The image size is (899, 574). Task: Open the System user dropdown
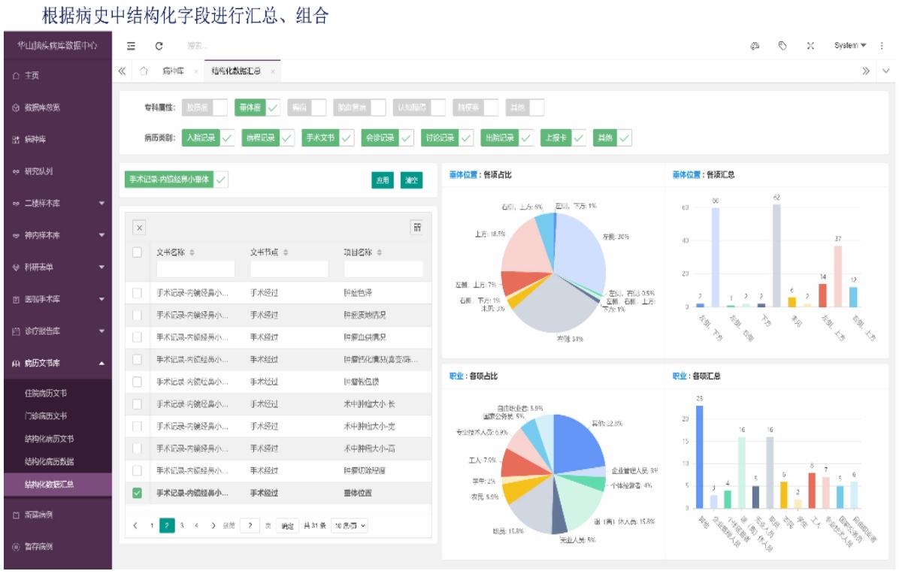click(850, 46)
